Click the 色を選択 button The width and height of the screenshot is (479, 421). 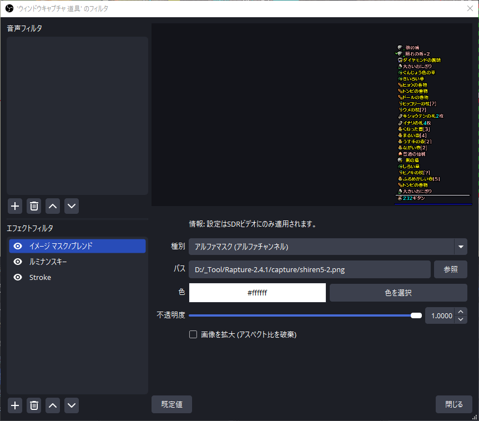coord(398,293)
